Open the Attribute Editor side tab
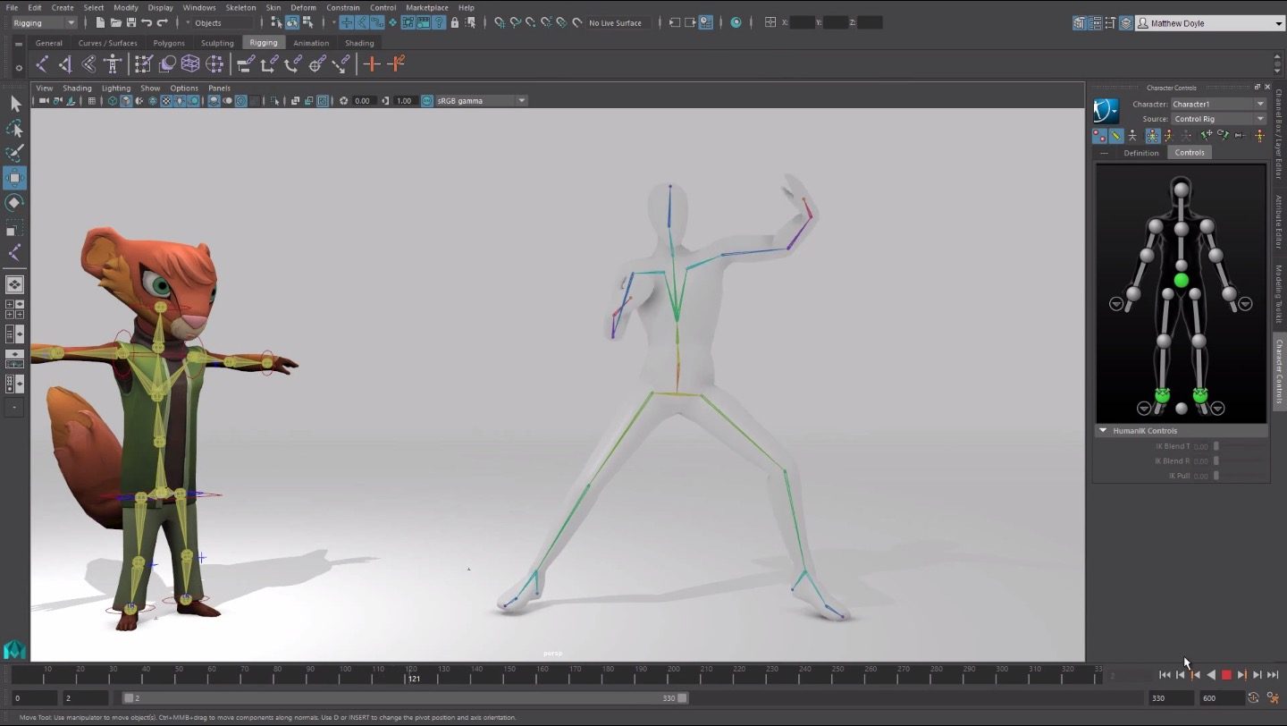Image resolution: width=1287 pixels, height=726 pixels. [1279, 223]
